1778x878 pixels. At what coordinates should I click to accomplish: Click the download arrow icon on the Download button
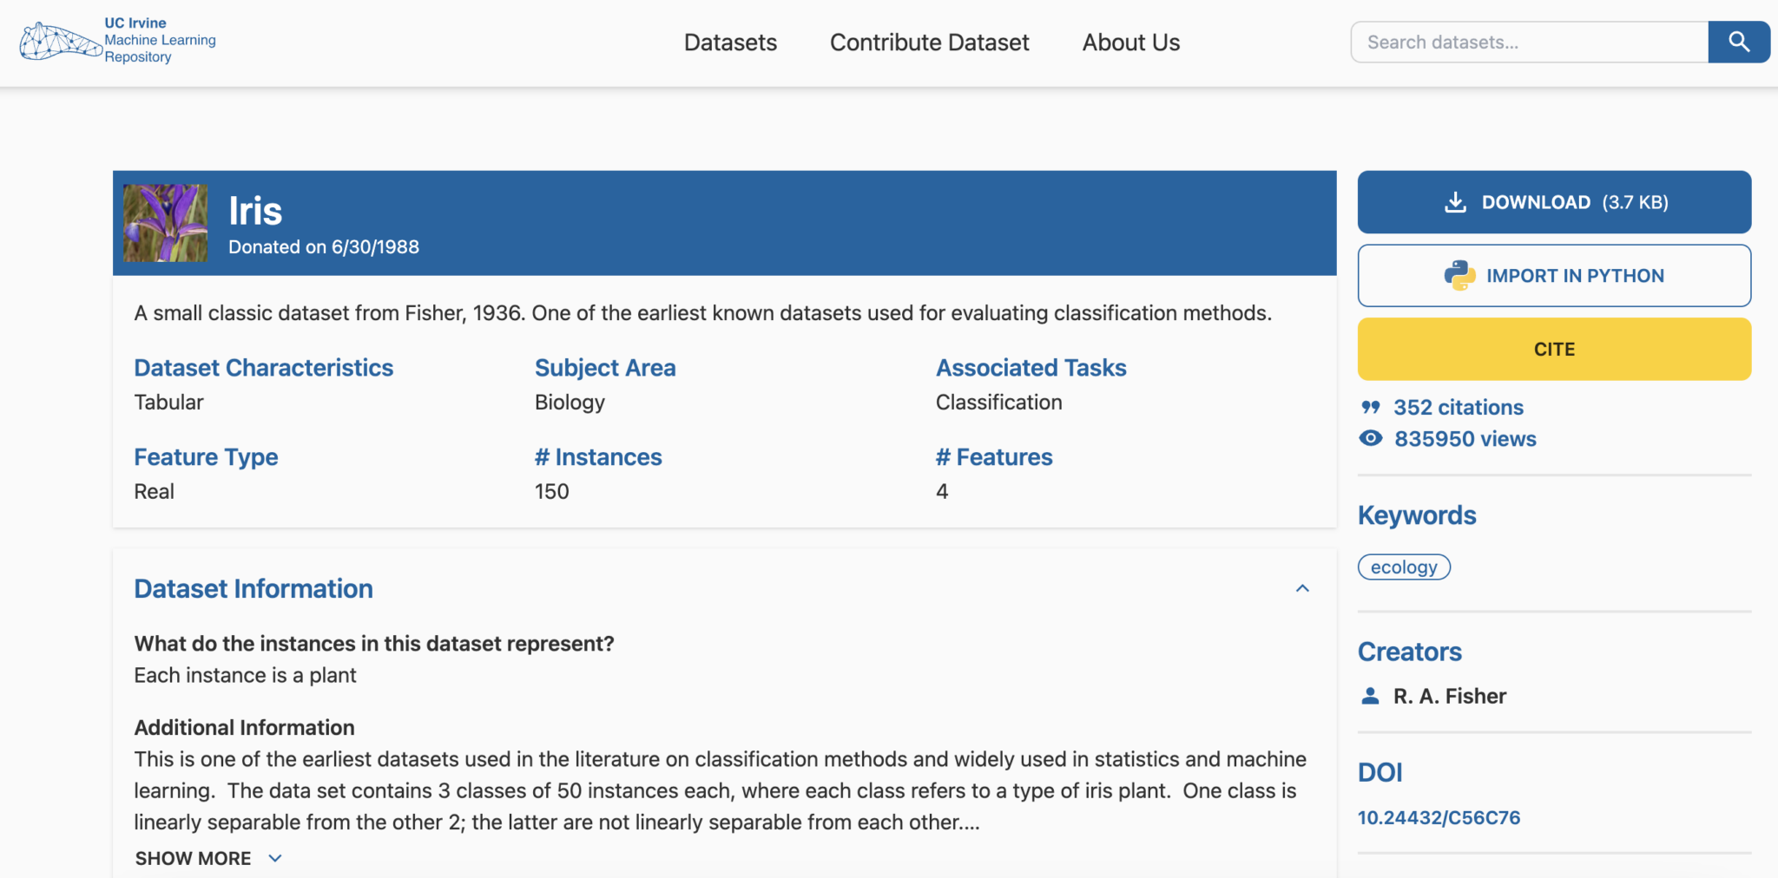coord(1455,201)
